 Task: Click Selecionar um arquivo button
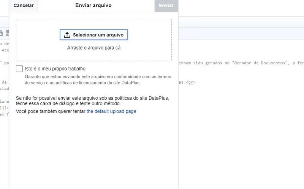coord(94,35)
